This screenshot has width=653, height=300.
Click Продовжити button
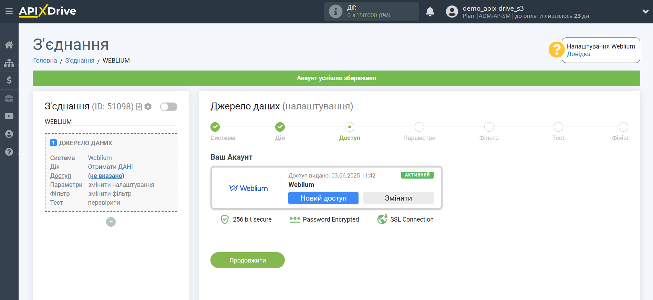(x=248, y=260)
